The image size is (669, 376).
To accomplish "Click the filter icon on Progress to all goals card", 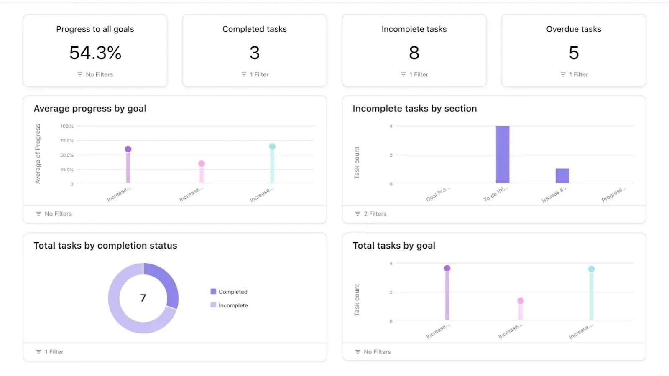I will (80, 74).
